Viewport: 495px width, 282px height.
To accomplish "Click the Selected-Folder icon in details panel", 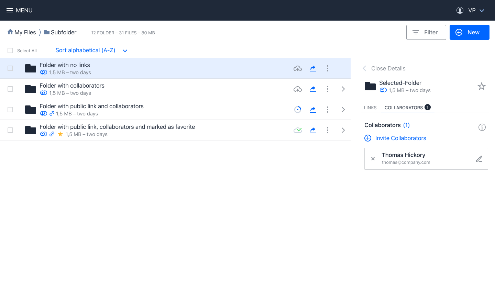I will (370, 86).
